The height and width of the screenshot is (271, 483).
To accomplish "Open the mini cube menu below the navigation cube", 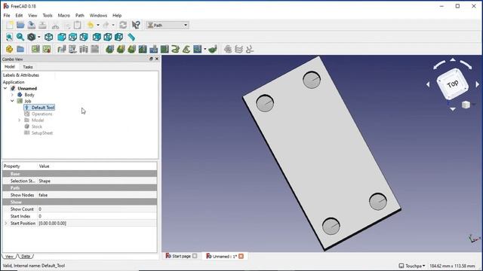I will pyautogui.click(x=466, y=105).
